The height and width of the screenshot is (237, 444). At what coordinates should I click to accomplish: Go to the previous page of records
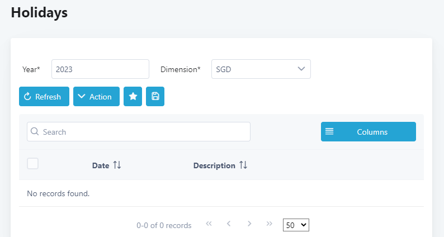pyautogui.click(x=229, y=224)
